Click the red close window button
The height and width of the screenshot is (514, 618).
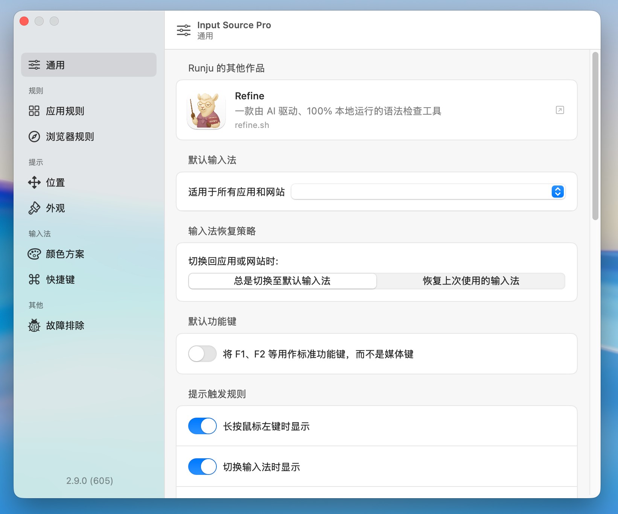pyautogui.click(x=24, y=21)
